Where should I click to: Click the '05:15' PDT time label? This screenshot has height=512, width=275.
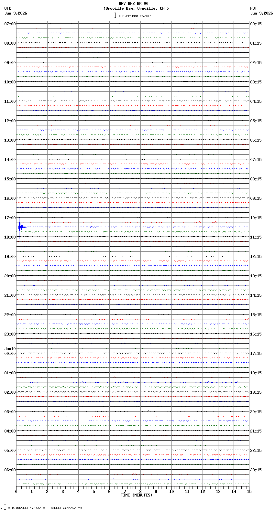(256, 121)
